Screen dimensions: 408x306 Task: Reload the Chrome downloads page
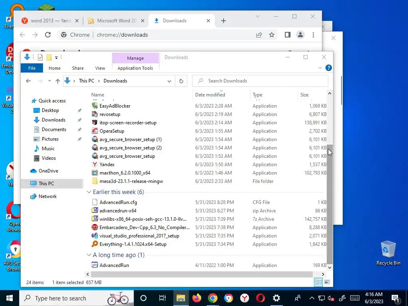48,35
